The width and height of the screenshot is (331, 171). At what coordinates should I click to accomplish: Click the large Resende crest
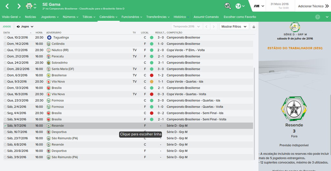tap(294, 108)
